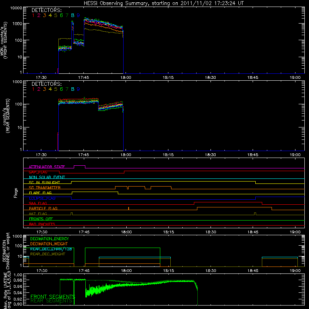This screenshot has height=309, width=309.
Task: Click the FLARE_FLAG label
Action: click(40, 193)
